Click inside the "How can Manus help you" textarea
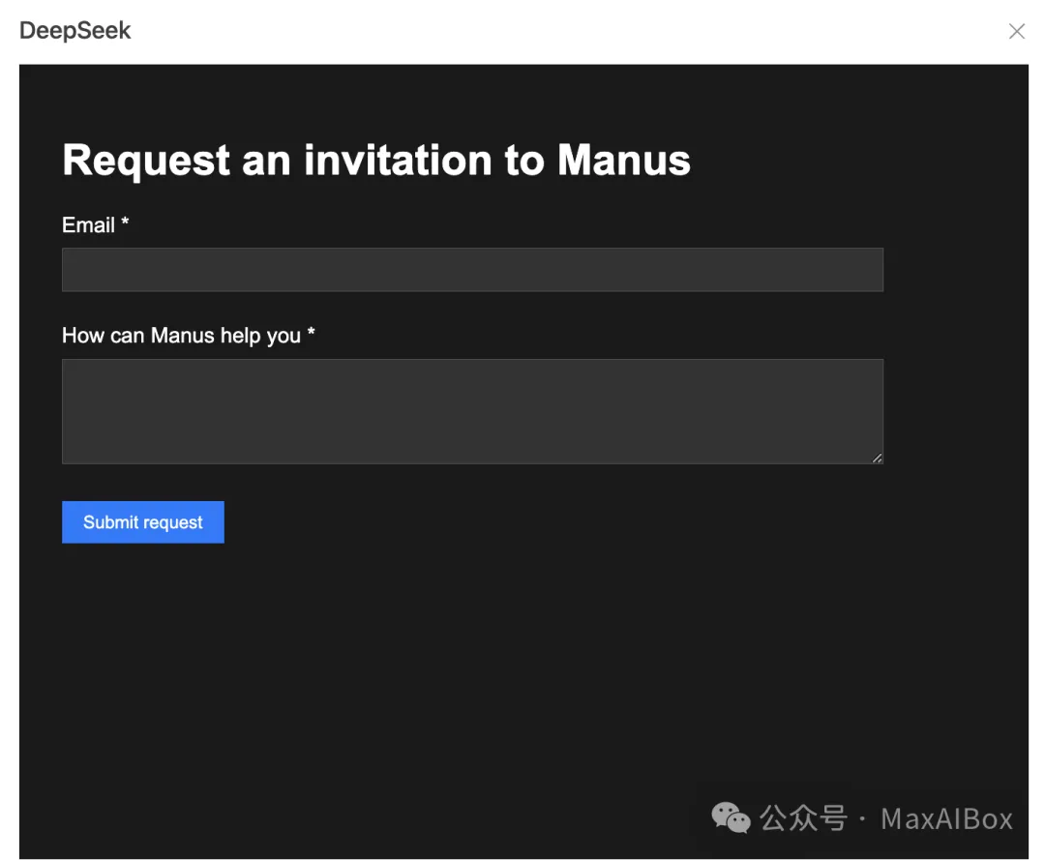The height and width of the screenshot is (860, 1045). click(472, 411)
